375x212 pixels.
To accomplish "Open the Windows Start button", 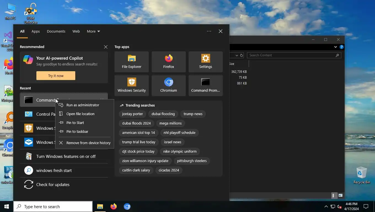I will tap(7, 206).
